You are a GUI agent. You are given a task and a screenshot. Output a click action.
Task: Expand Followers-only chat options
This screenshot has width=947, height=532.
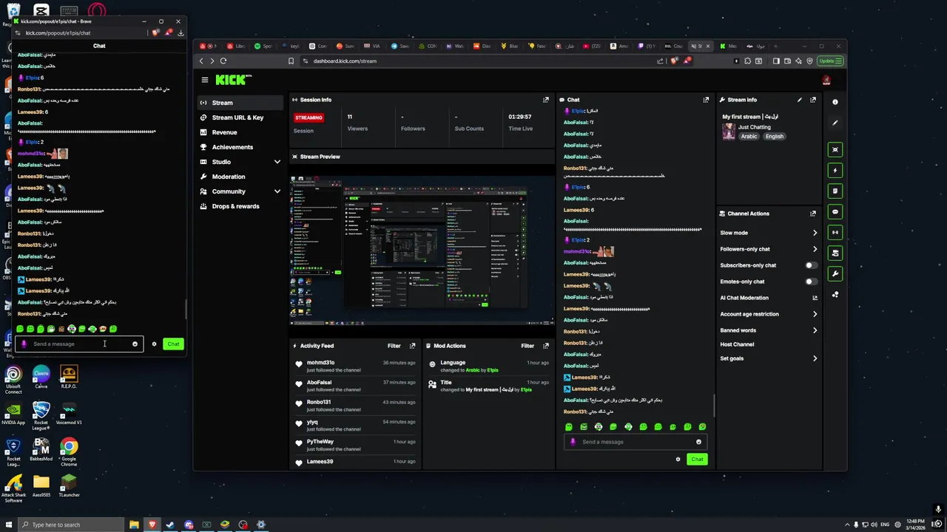815,249
